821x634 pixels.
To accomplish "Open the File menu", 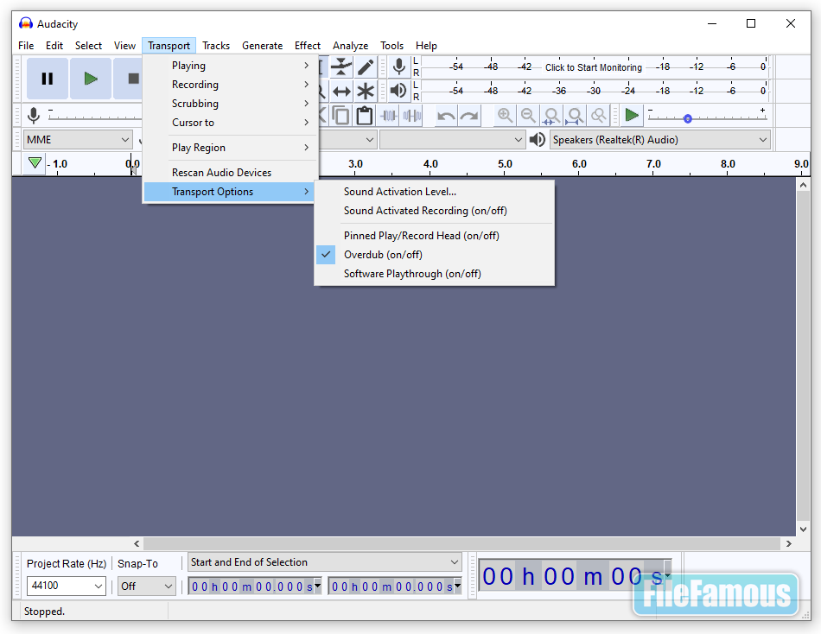I will pos(26,46).
